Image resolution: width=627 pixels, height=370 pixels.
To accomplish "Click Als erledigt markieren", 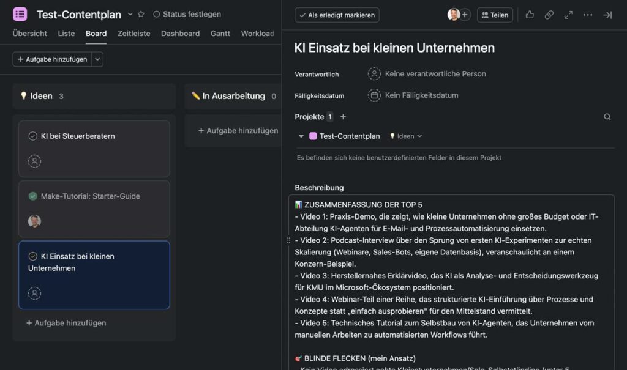I will (x=337, y=15).
